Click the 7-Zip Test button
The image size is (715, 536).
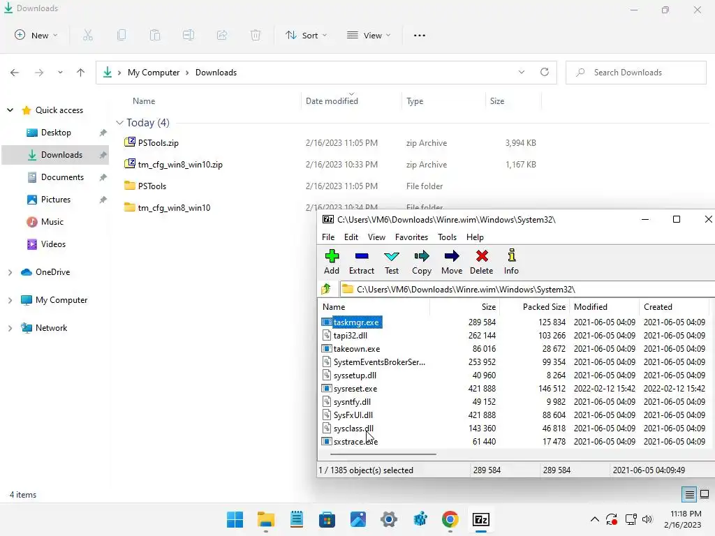tap(391, 262)
